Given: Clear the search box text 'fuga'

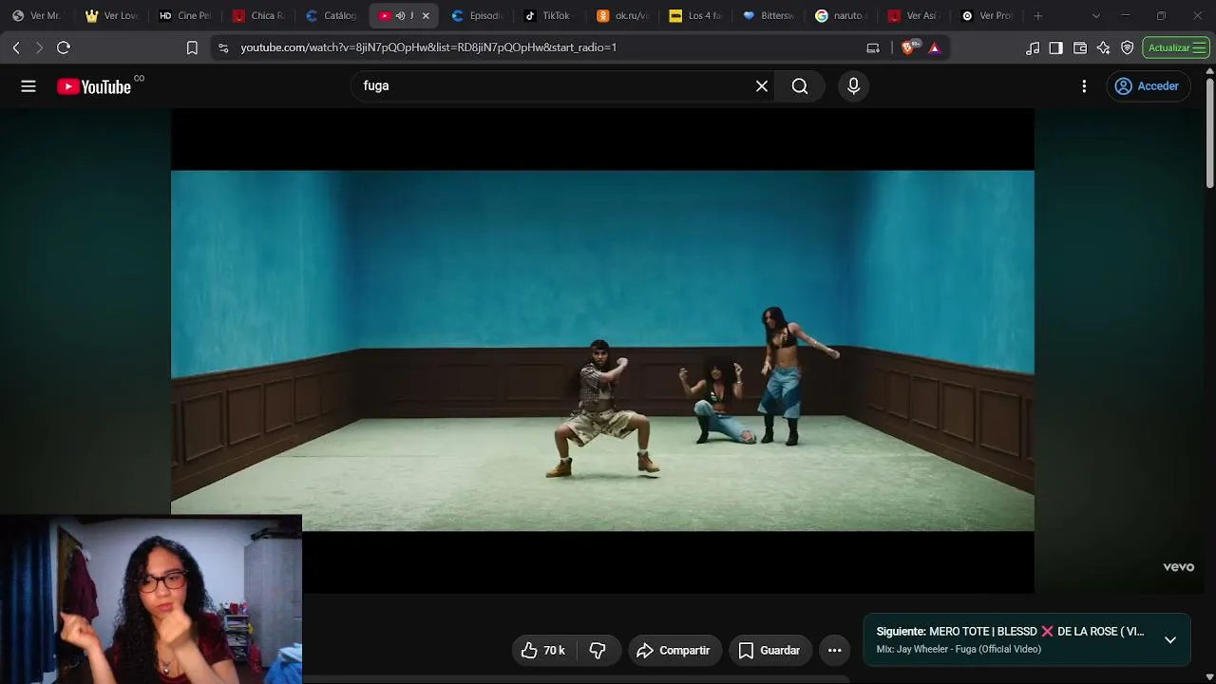Looking at the screenshot, I should pyautogui.click(x=762, y=86).
